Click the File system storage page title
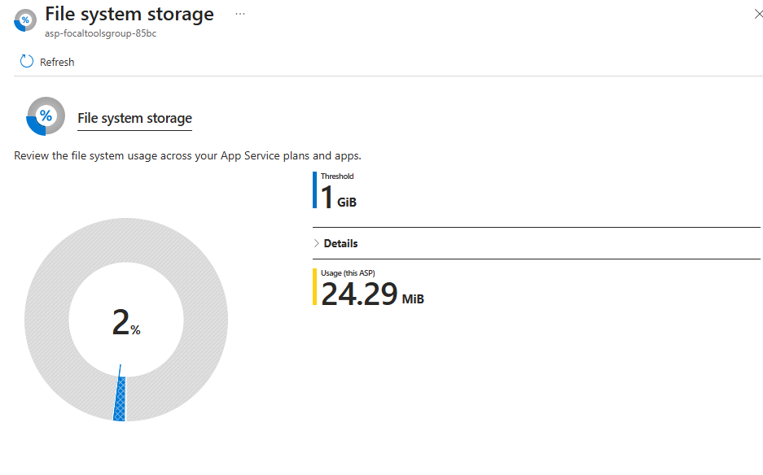Image resolution: width=763 pixels, height=475 pixels. click(129, 14)
